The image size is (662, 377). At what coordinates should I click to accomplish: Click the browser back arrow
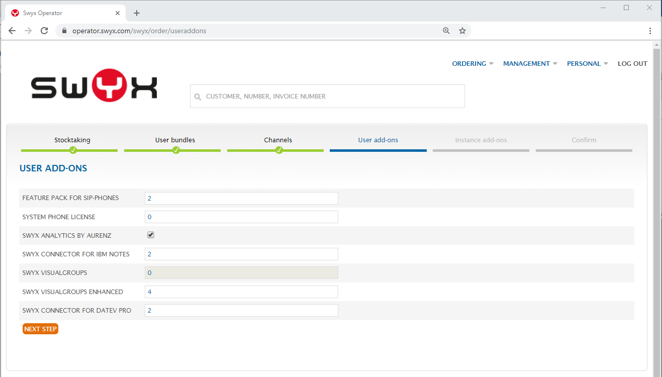click(x=12, y=31)
